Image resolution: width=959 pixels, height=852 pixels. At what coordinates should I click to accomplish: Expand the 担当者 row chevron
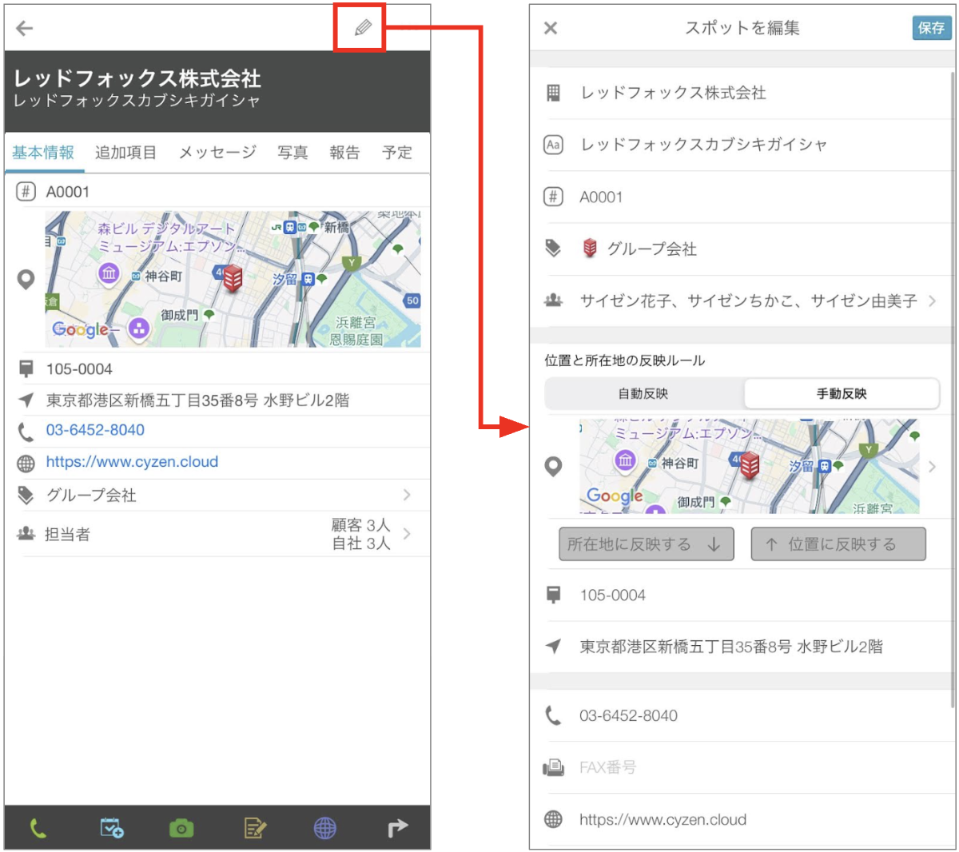pyautogui.click(x=407, y=534)
